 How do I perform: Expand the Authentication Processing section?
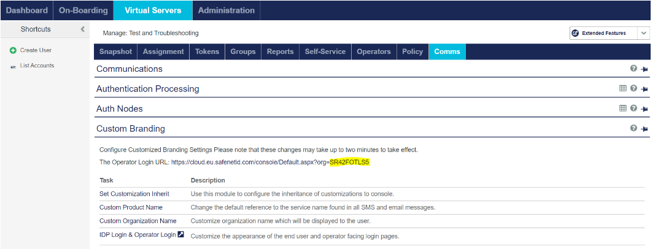147,89
